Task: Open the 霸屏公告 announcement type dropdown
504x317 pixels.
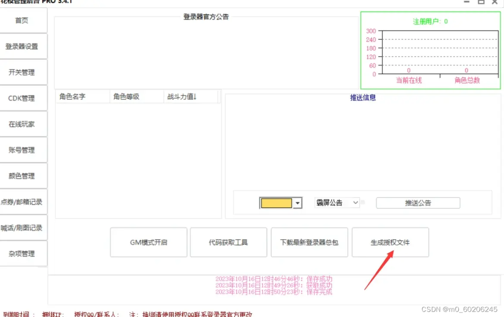Action: pyautogui.click(x=337, y=202)
